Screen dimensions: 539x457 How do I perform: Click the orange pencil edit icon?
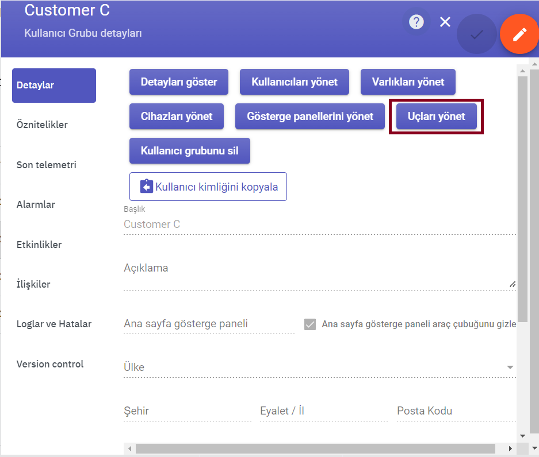point(519,34)
